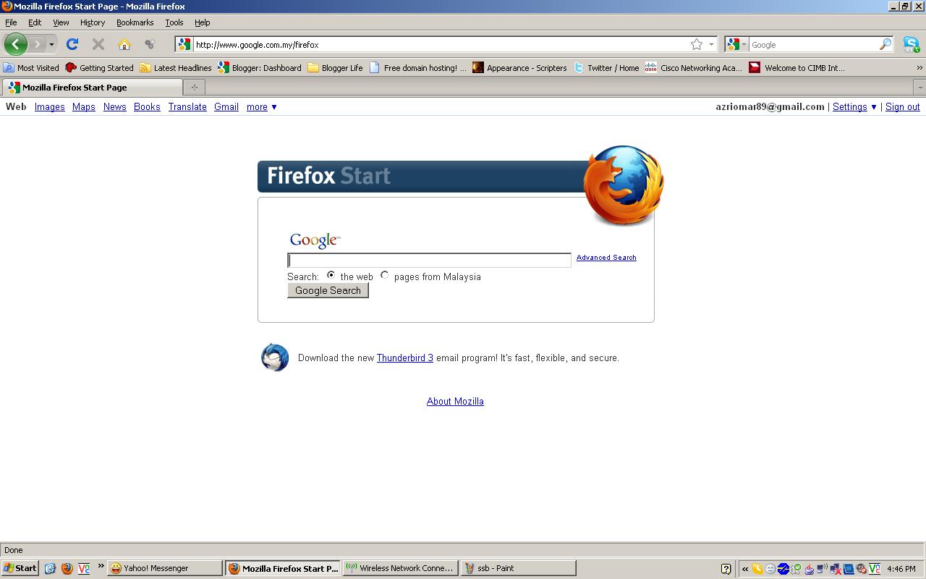This screenshot has width=926, height=579.
Task: Show more bookmarks with chevron
Action: tap(919, 67)
